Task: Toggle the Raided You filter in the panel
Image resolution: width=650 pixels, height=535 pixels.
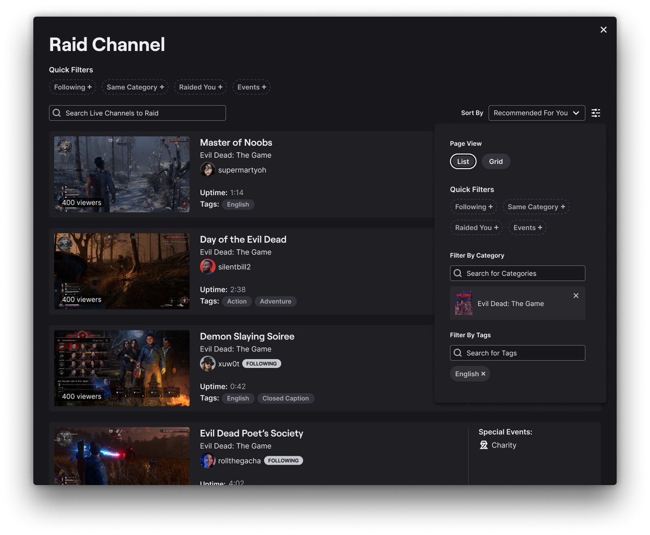Action: point(476,227)
